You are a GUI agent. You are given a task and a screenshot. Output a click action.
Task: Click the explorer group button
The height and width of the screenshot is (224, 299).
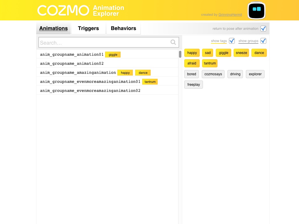pyautogui.click(x=255, y=74)
